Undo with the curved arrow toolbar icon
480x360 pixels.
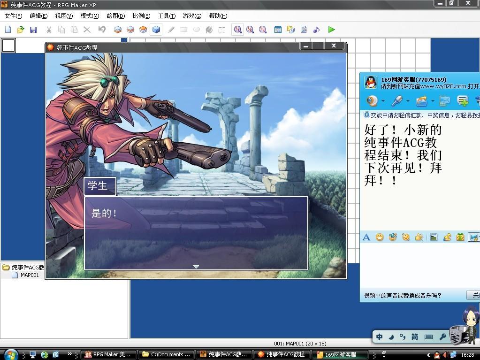coord(102,30)
